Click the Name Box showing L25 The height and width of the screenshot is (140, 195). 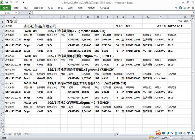(x=7, y=13)
